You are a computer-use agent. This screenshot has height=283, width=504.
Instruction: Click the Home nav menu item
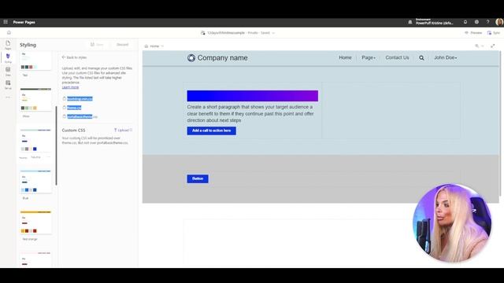pyautogui.click(x=345, y=57)
